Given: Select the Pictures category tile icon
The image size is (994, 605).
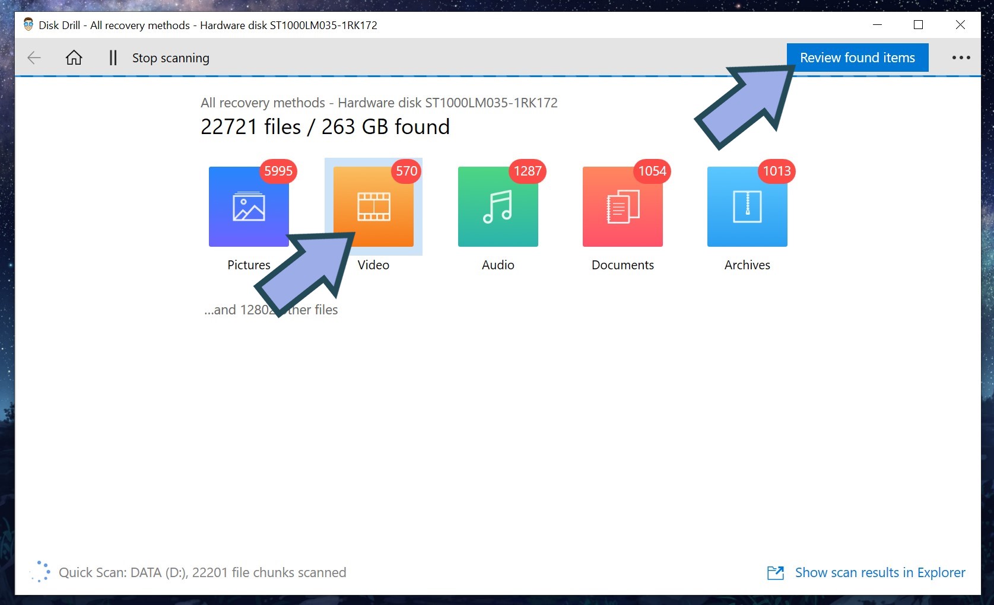Looking at the screenshot, I should click(249, 207).
